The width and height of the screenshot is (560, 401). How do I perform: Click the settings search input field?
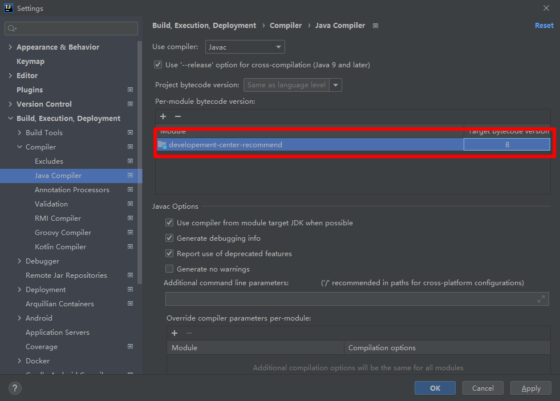[x=71, y=29]
